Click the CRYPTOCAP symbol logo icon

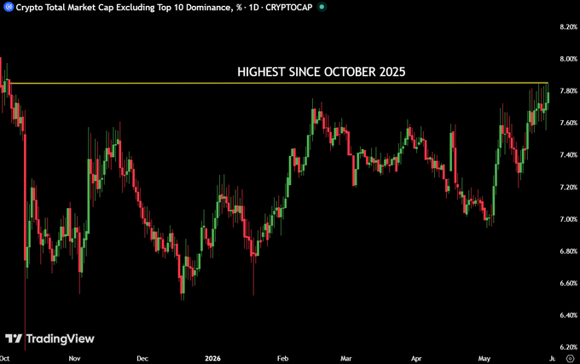[9, 7]
